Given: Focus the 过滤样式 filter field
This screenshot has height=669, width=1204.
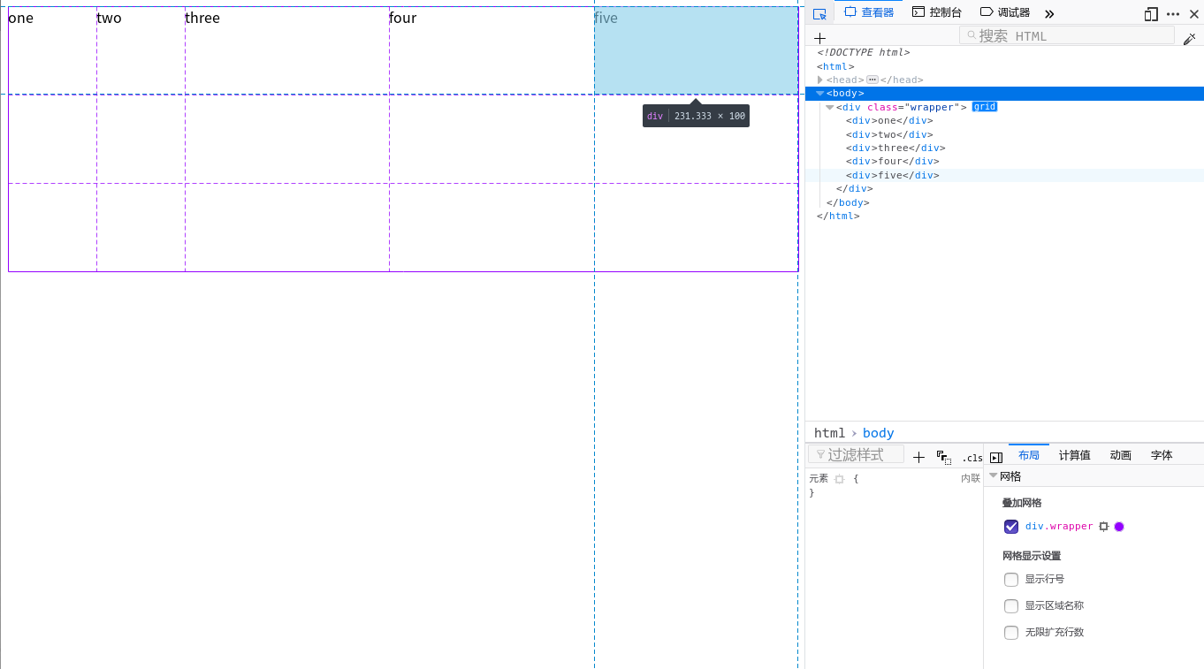Looking at the screenshot, I should coord(856,454).
